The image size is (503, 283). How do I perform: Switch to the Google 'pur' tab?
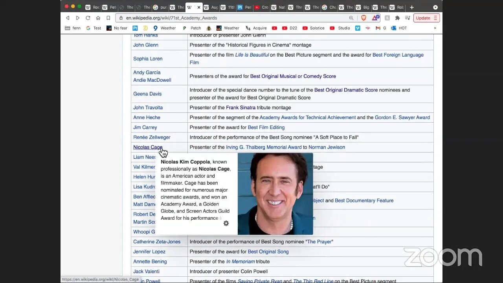[x=160, y=7]
